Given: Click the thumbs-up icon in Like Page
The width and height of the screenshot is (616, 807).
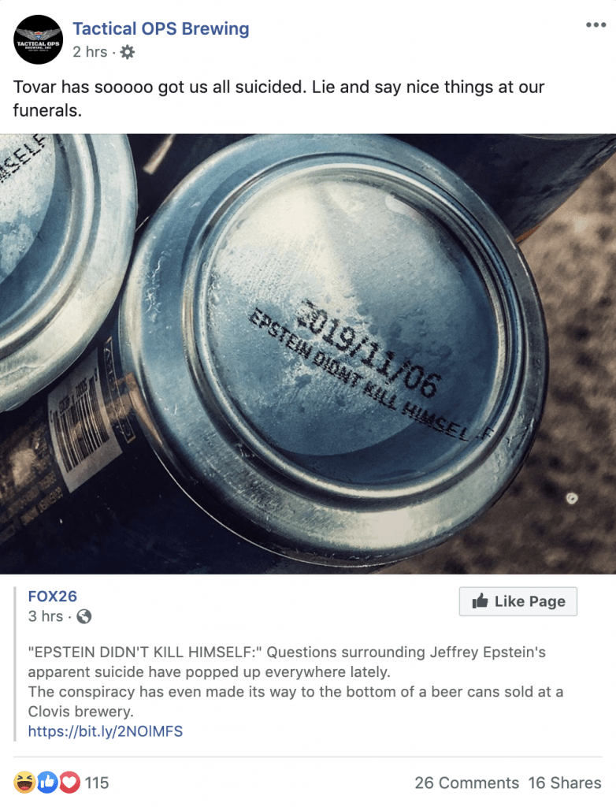Looking at the screenshot, I should coord(480,601).
